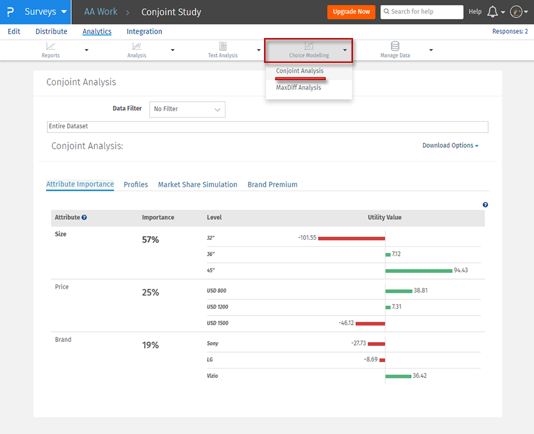Screen dimensions: 534x434
Task: Click the Reports chart icon
Action: coord(51,46)
